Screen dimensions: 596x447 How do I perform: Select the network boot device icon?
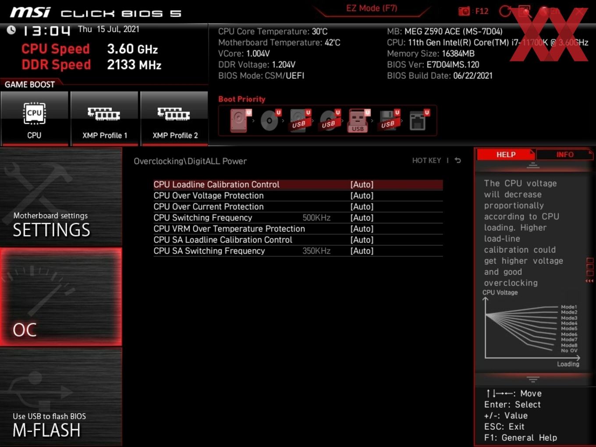pyautogui.click(x=419, y=120)
